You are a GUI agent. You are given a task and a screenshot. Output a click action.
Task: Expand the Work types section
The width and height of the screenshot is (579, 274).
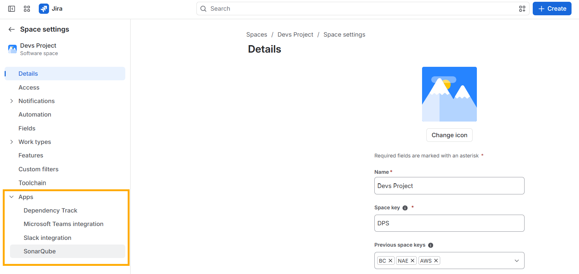(12, 142)
